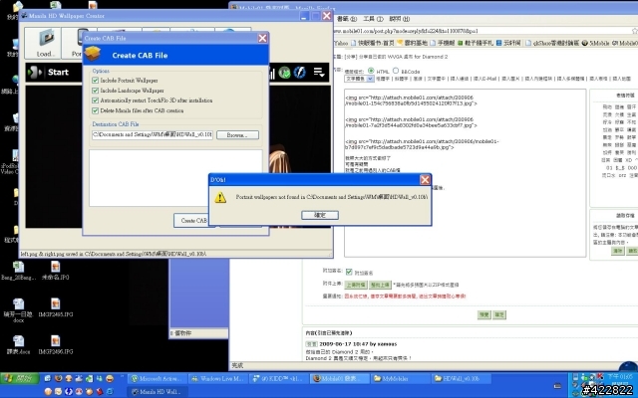Open the Windows Live Messenger taskbar item
This screenshot has height=398, width=638.
(x=218, y=378)
